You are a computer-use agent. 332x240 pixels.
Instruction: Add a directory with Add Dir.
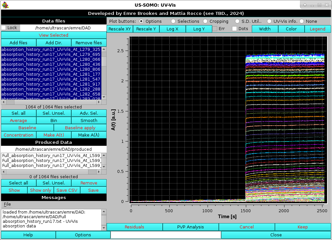53,42
